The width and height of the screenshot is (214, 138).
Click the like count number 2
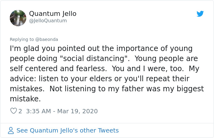coord(20,111)
